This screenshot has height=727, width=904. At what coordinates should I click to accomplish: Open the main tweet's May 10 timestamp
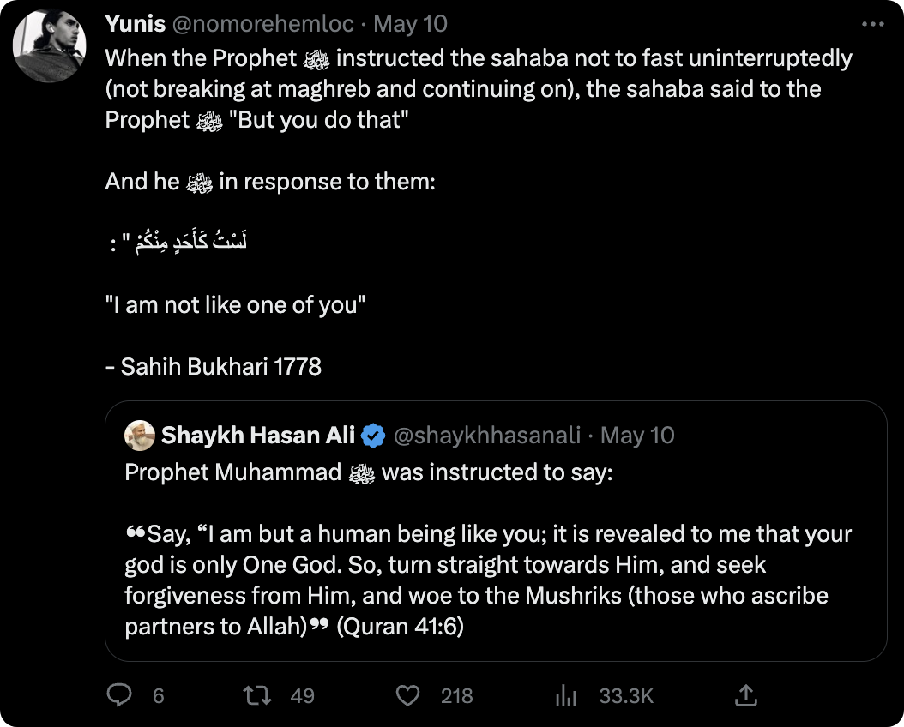[411, 23]
